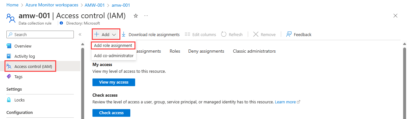Click the favorite star icon beside title

(x=136, y=16)
